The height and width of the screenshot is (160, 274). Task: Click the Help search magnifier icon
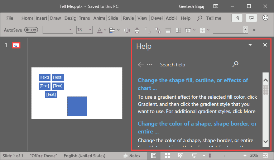pos(235,64)
